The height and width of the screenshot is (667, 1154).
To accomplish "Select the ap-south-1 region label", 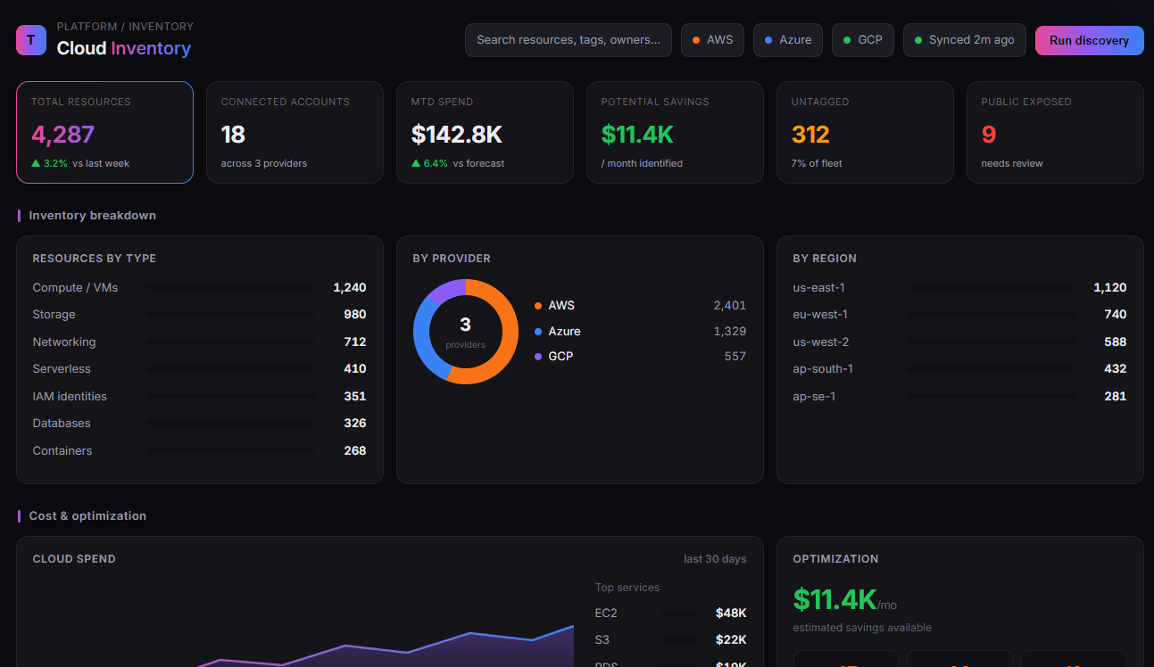I will click(823, 368).
